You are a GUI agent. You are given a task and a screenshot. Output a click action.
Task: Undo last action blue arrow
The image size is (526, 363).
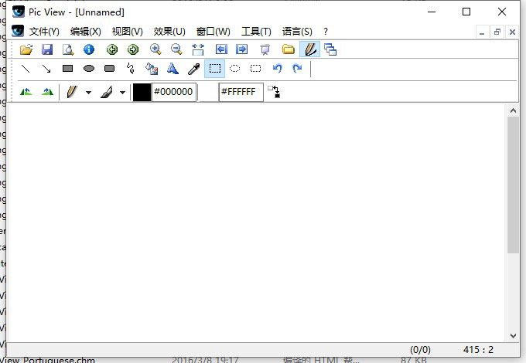277,69
